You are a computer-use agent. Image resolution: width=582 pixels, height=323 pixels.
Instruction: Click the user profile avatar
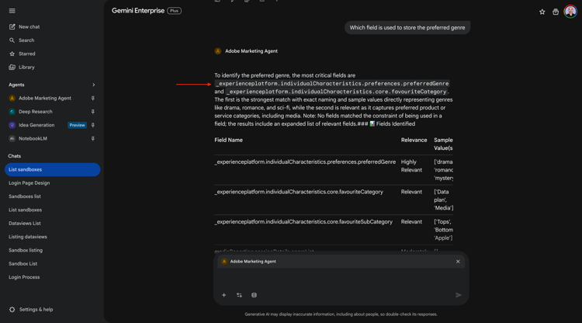click(x=570, y=12)
